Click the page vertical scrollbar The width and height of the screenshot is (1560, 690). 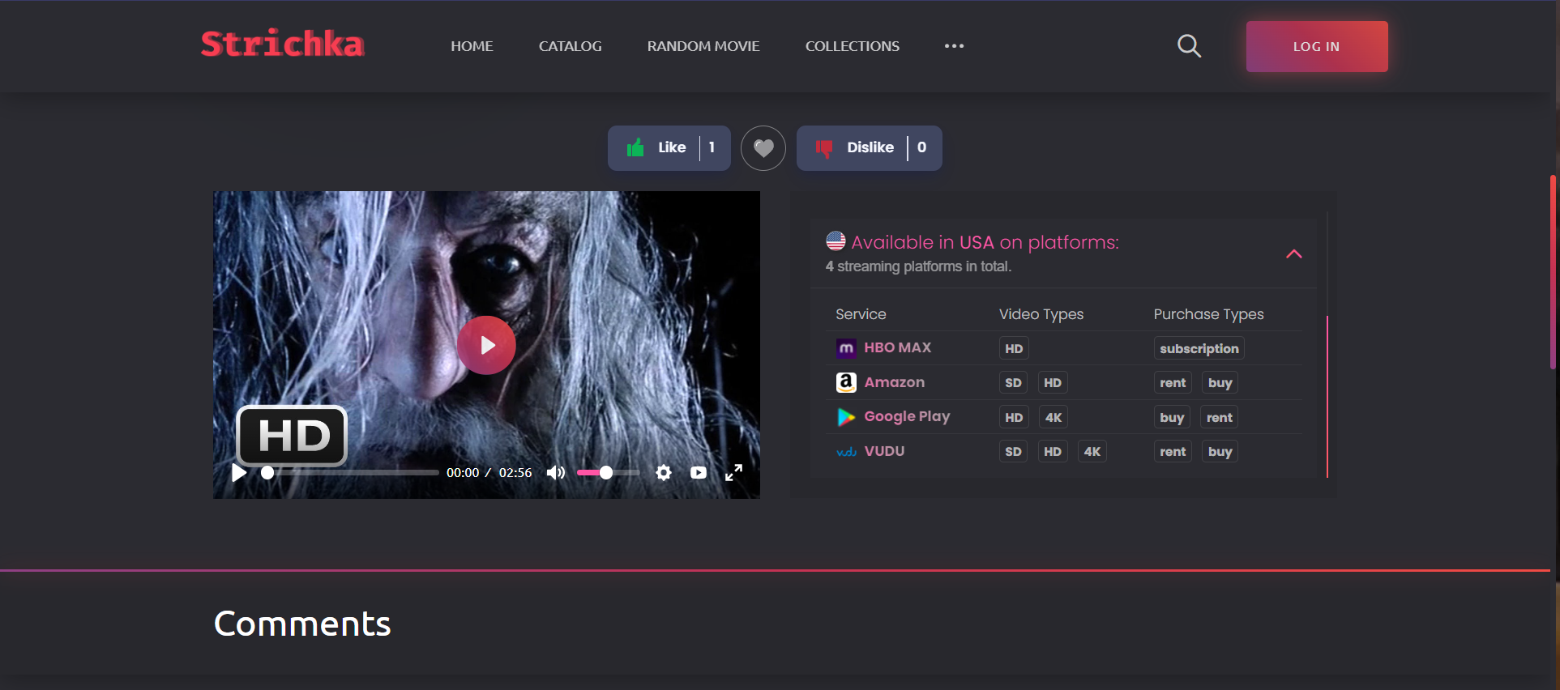tap(1554, 271)
